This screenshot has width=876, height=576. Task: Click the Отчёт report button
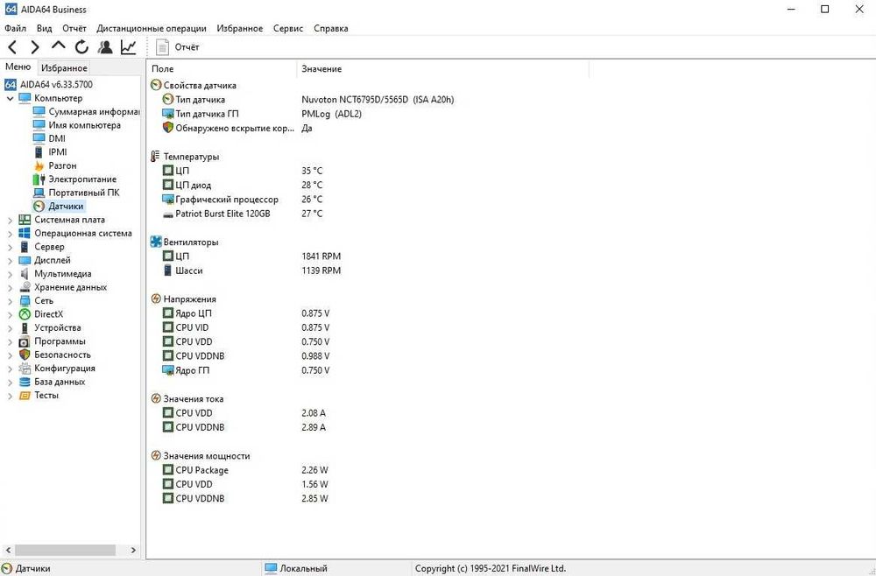click(x=177, y=47)
